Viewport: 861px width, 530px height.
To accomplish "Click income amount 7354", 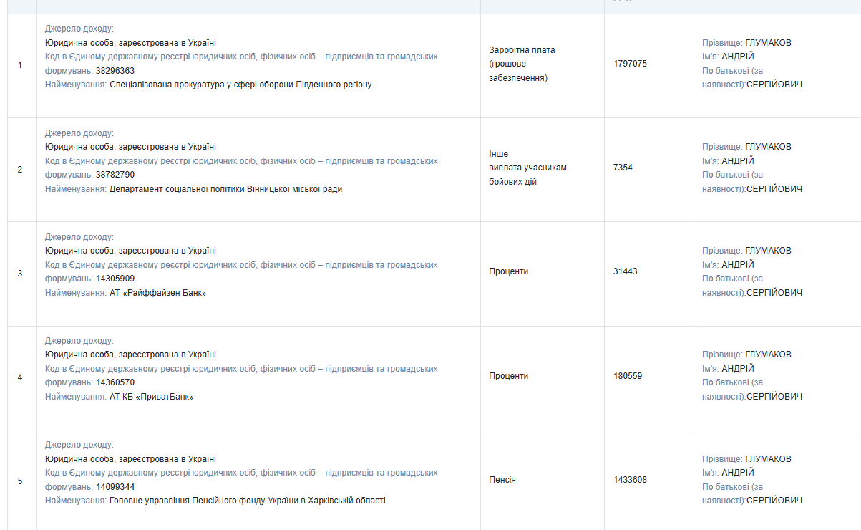I will tap(623, 168).
